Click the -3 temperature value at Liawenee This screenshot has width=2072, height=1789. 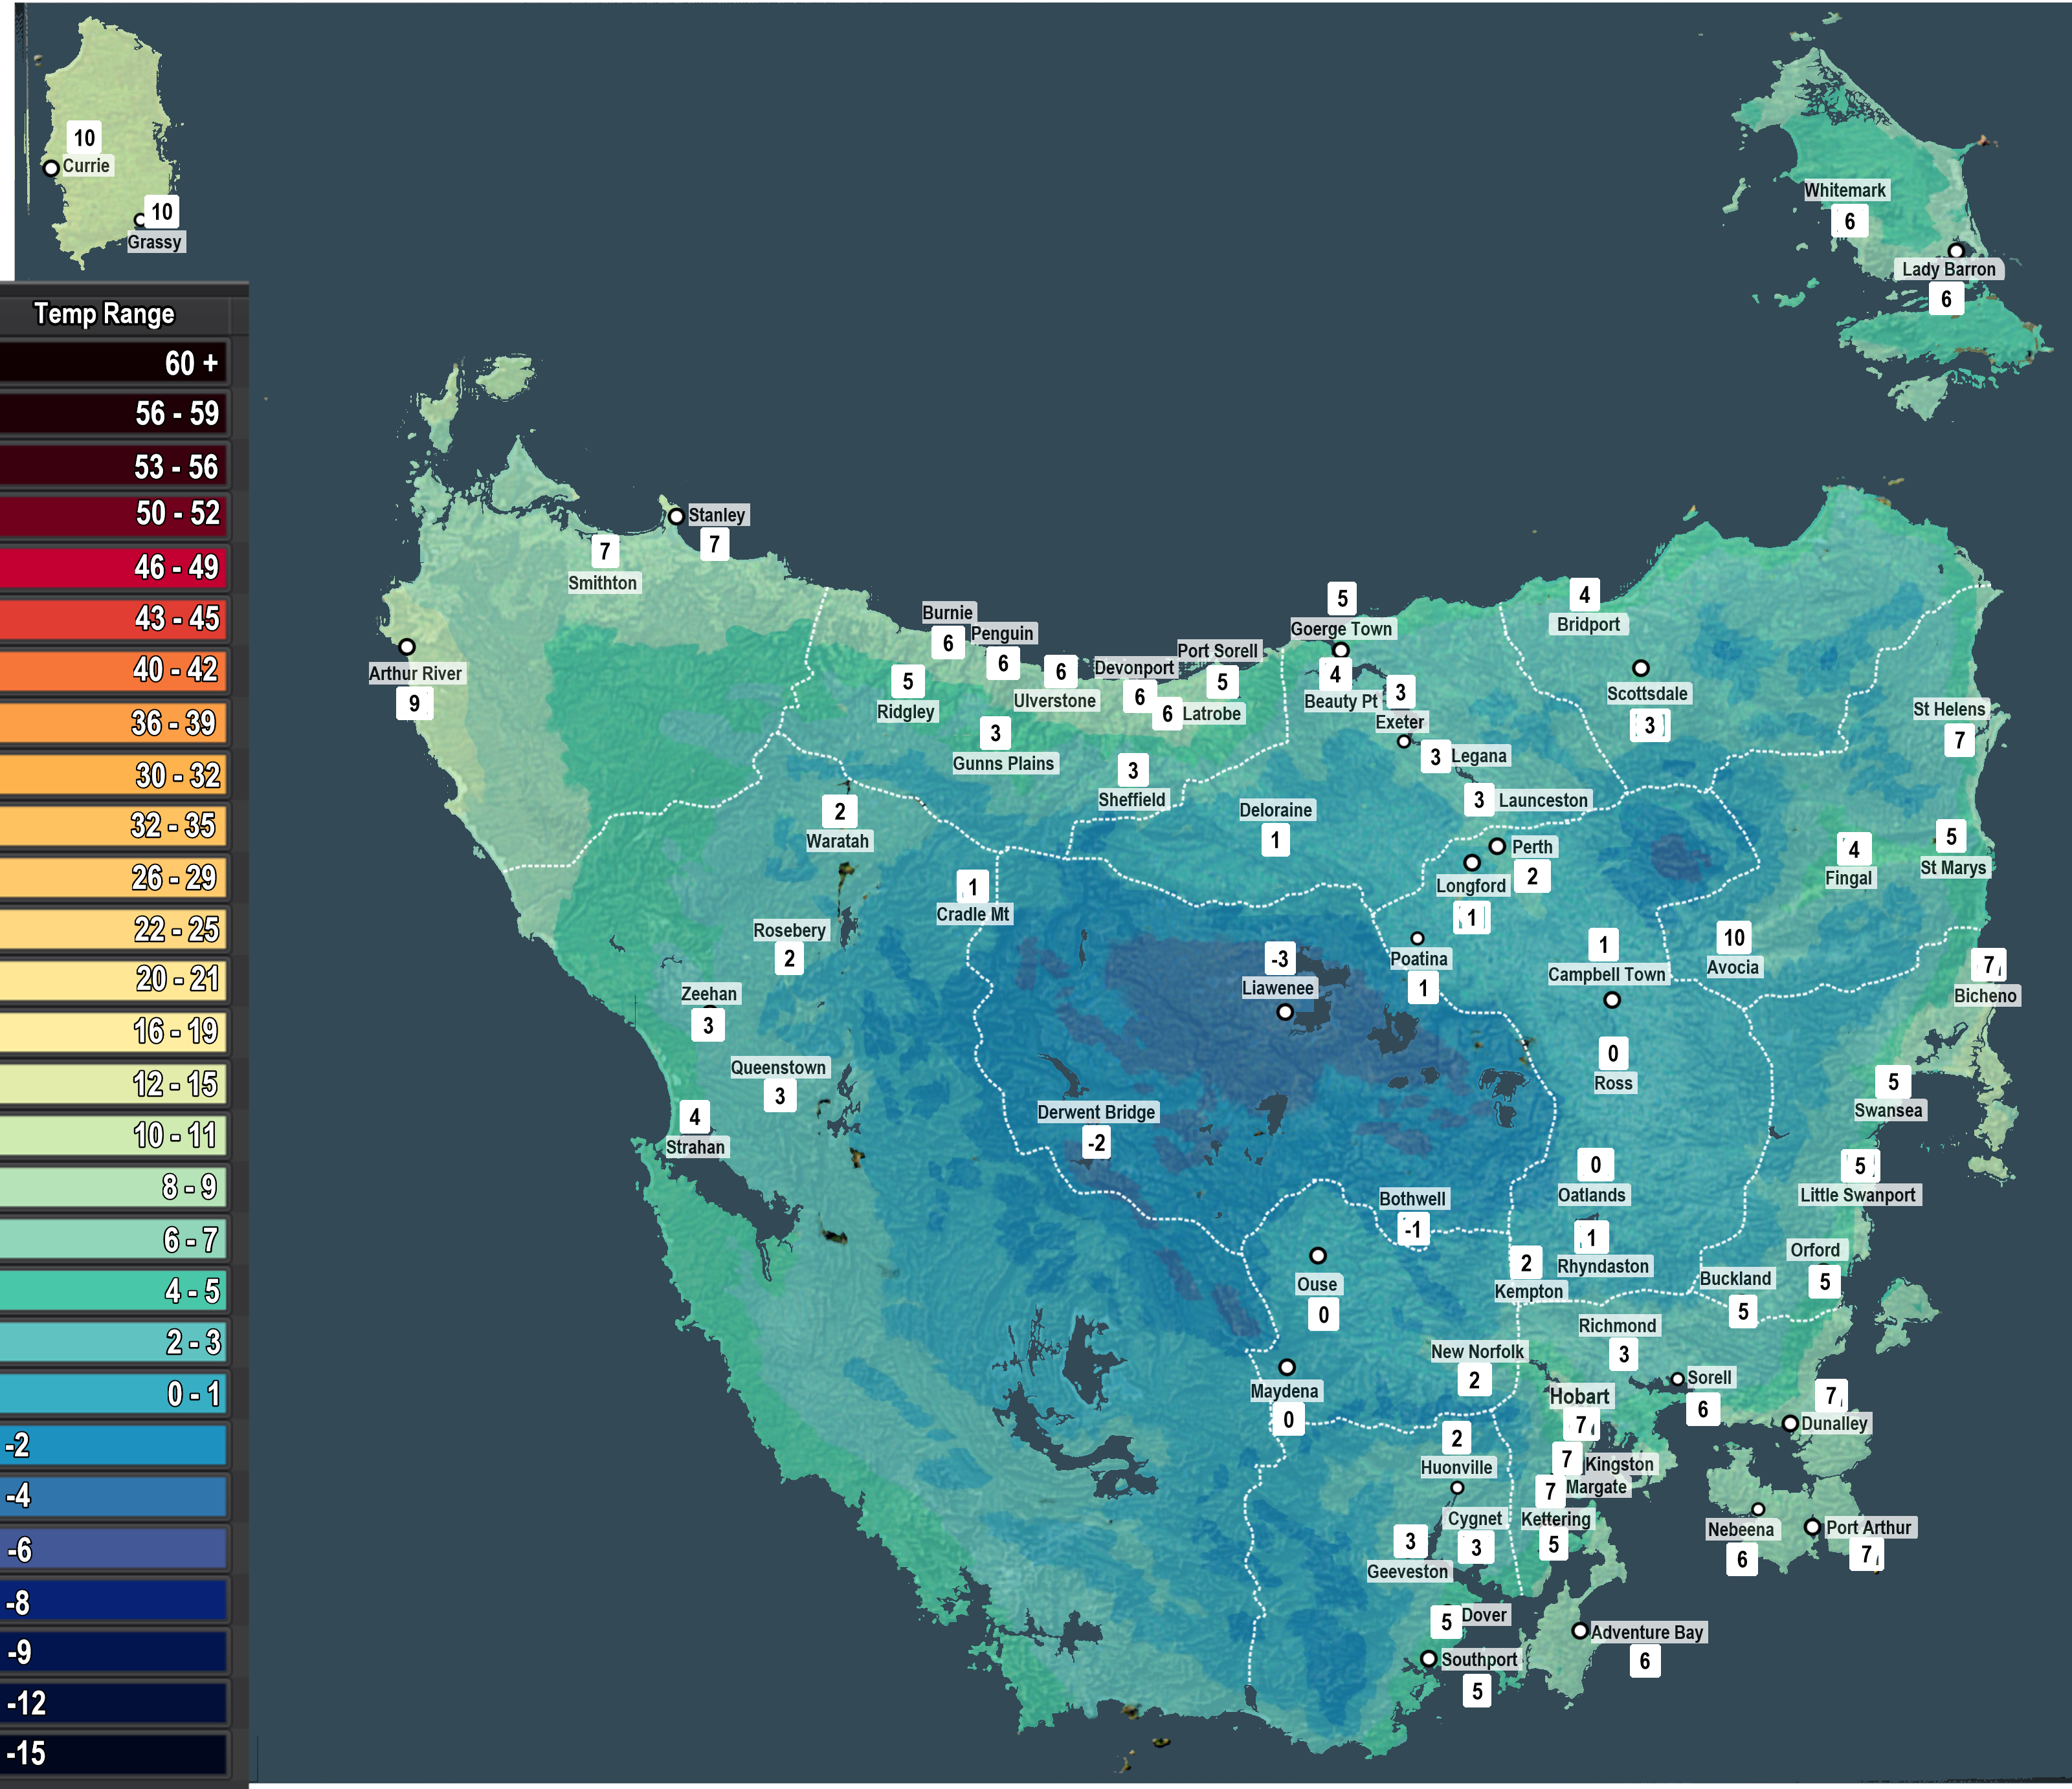point(1279,958)
